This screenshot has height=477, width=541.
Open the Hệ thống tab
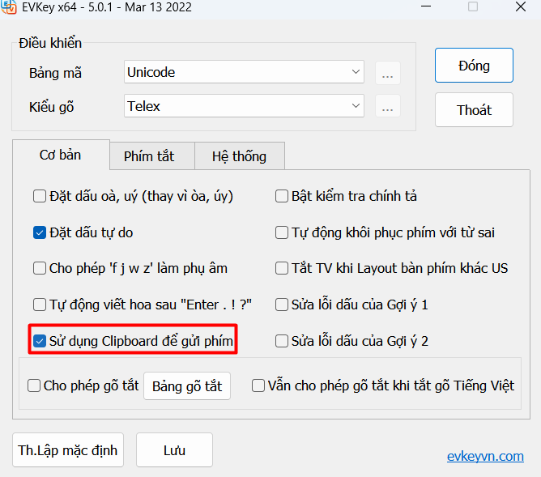tap(238, 156)
